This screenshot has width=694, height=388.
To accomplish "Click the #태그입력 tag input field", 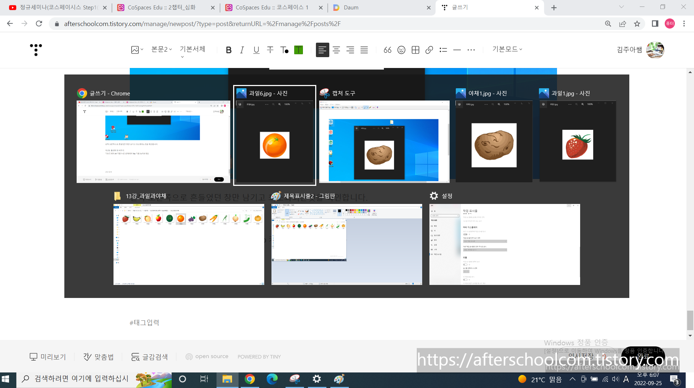I will [145, 323].
